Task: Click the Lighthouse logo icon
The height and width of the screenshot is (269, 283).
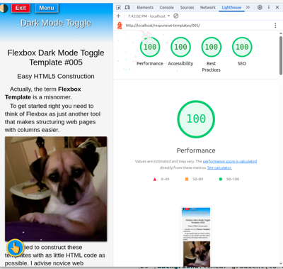Action: pyautogui.click(x=120, y=26)
